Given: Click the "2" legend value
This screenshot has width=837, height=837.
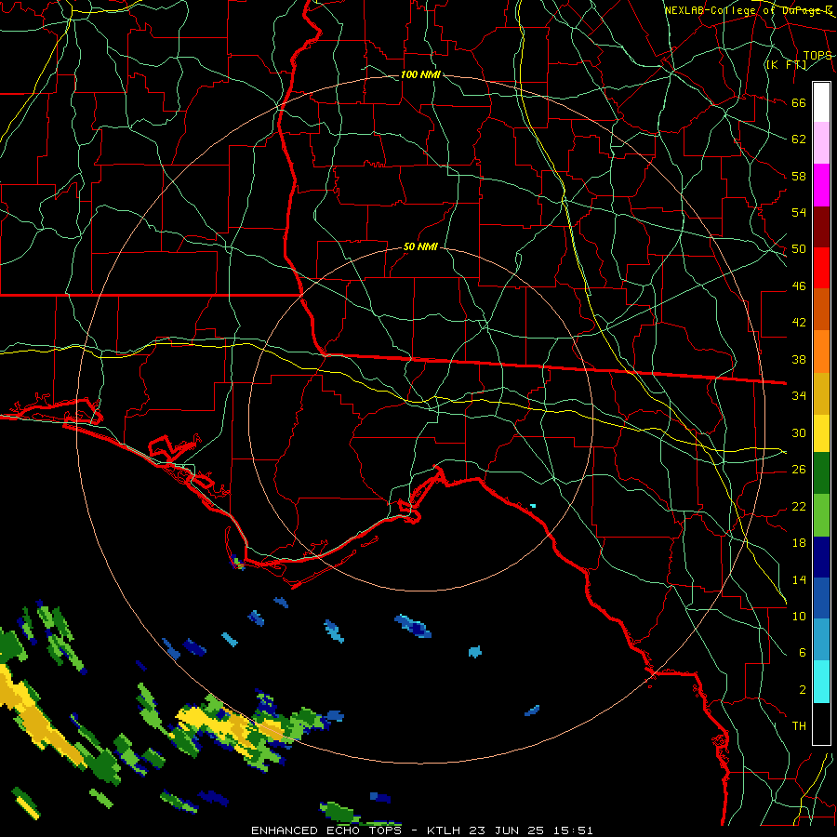Looking at the screenshot, I should point(802,690).
